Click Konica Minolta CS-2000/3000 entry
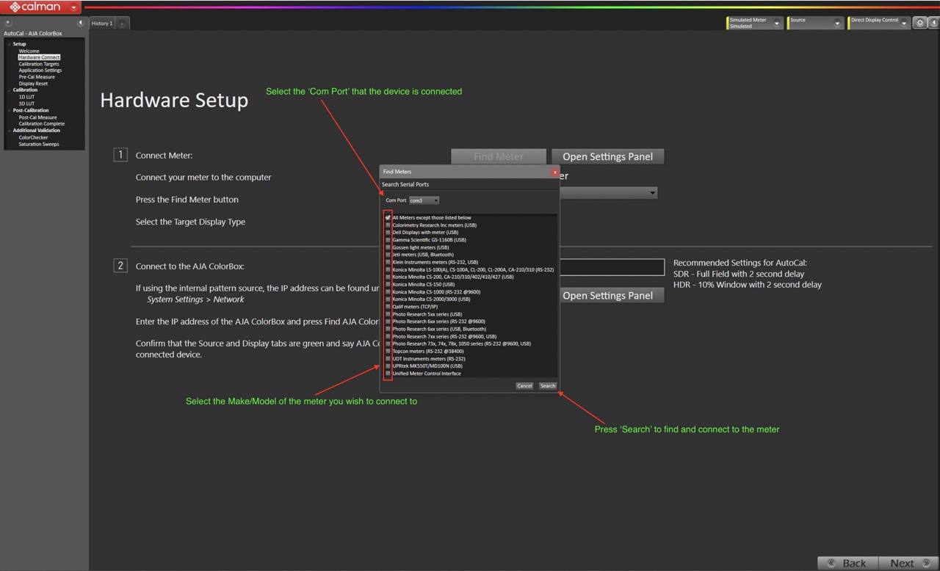This screenshot has width=940, height=571. coord(431,299)
